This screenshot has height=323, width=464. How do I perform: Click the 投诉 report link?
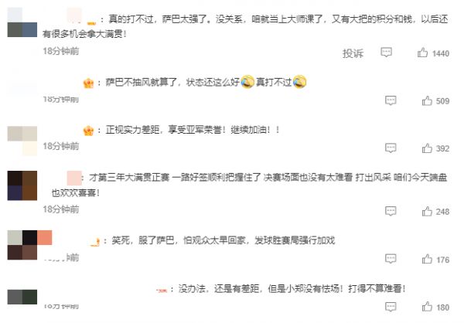pos(353,53)
